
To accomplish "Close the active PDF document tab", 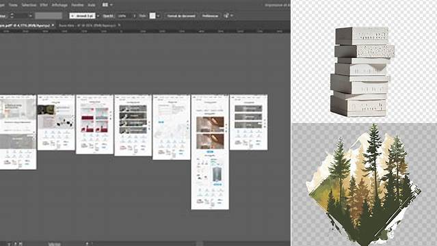I will (x=53, y=25).
